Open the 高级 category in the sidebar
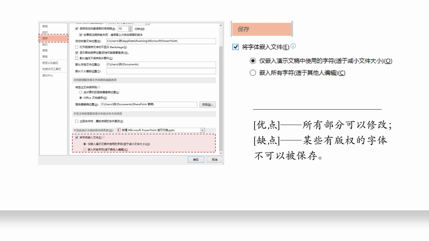The image size is (429, 241). pos(45,57)
